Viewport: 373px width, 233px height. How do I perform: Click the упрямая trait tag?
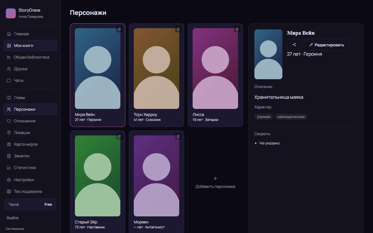click(x=264, y=117)
